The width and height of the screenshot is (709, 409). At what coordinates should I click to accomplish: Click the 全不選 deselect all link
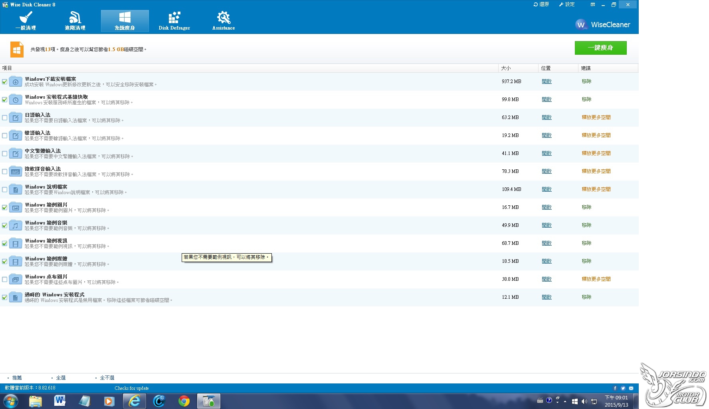[107, 378]
